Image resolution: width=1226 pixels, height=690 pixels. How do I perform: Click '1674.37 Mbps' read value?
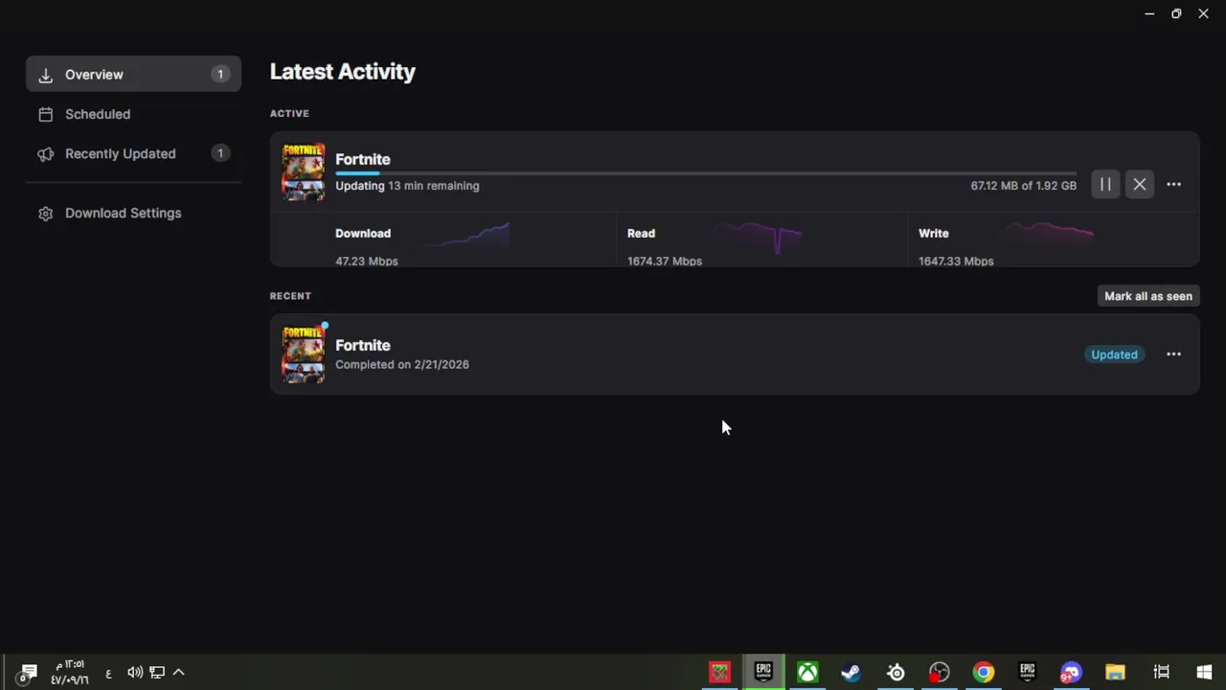pos(665,261)
